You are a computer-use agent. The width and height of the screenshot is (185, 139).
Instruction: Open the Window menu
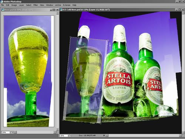50,5
